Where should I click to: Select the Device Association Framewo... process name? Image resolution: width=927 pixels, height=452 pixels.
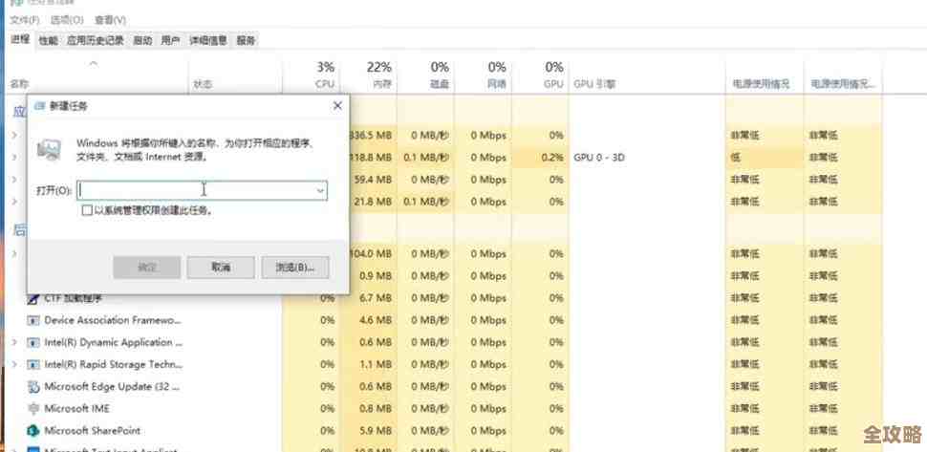coord(113,320)
